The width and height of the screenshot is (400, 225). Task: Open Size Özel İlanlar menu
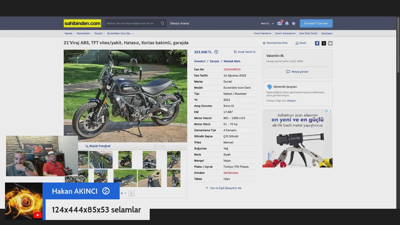coord(308,33)
